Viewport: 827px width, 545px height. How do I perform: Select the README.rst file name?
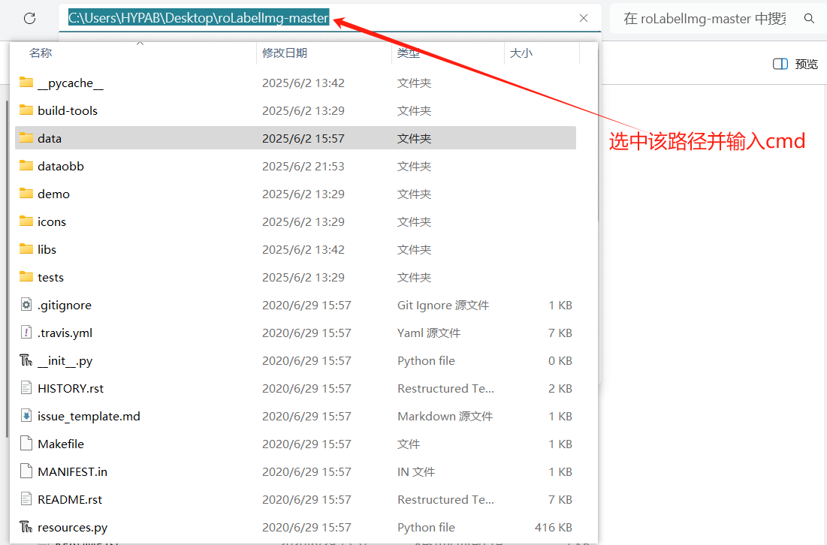click(x=70, y=500)
